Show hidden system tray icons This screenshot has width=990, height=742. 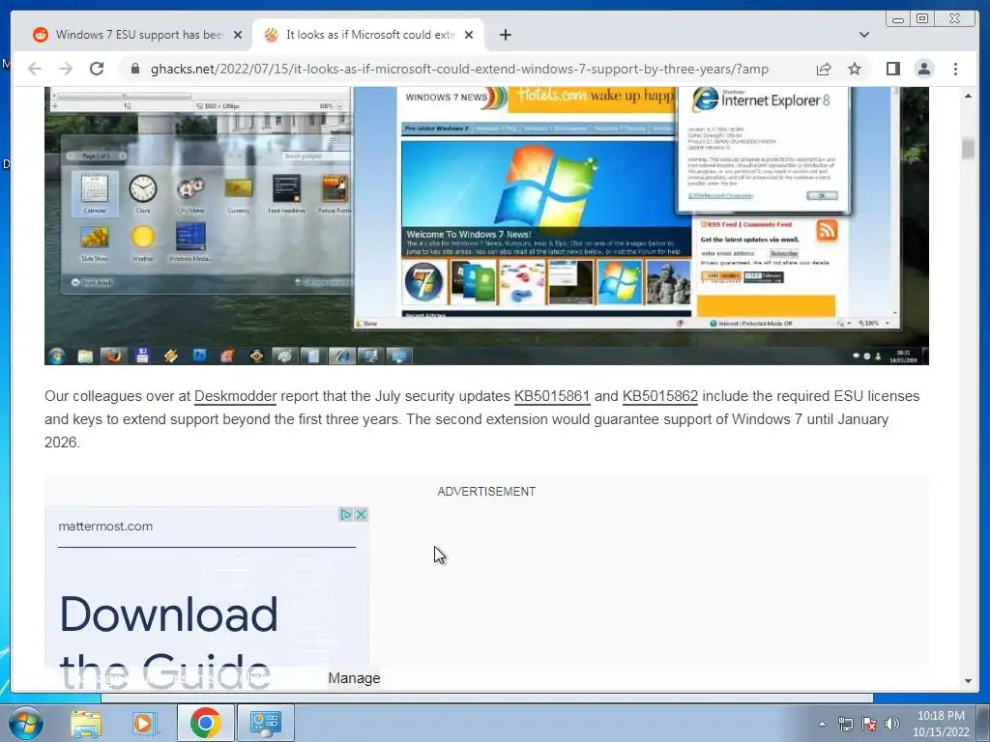point(822,724)
